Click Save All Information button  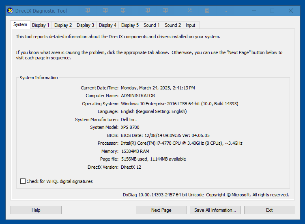(215, 210)
